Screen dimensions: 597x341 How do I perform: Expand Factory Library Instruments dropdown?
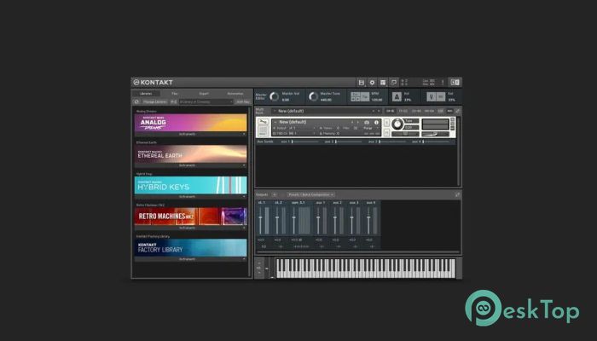(x=190, y=259)
